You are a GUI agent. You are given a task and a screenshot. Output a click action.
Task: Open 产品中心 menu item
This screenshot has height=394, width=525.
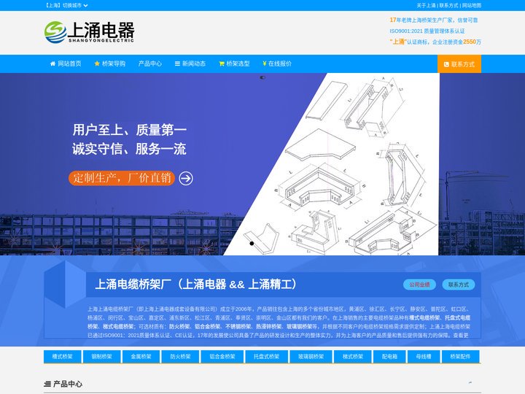coord(150,63)
